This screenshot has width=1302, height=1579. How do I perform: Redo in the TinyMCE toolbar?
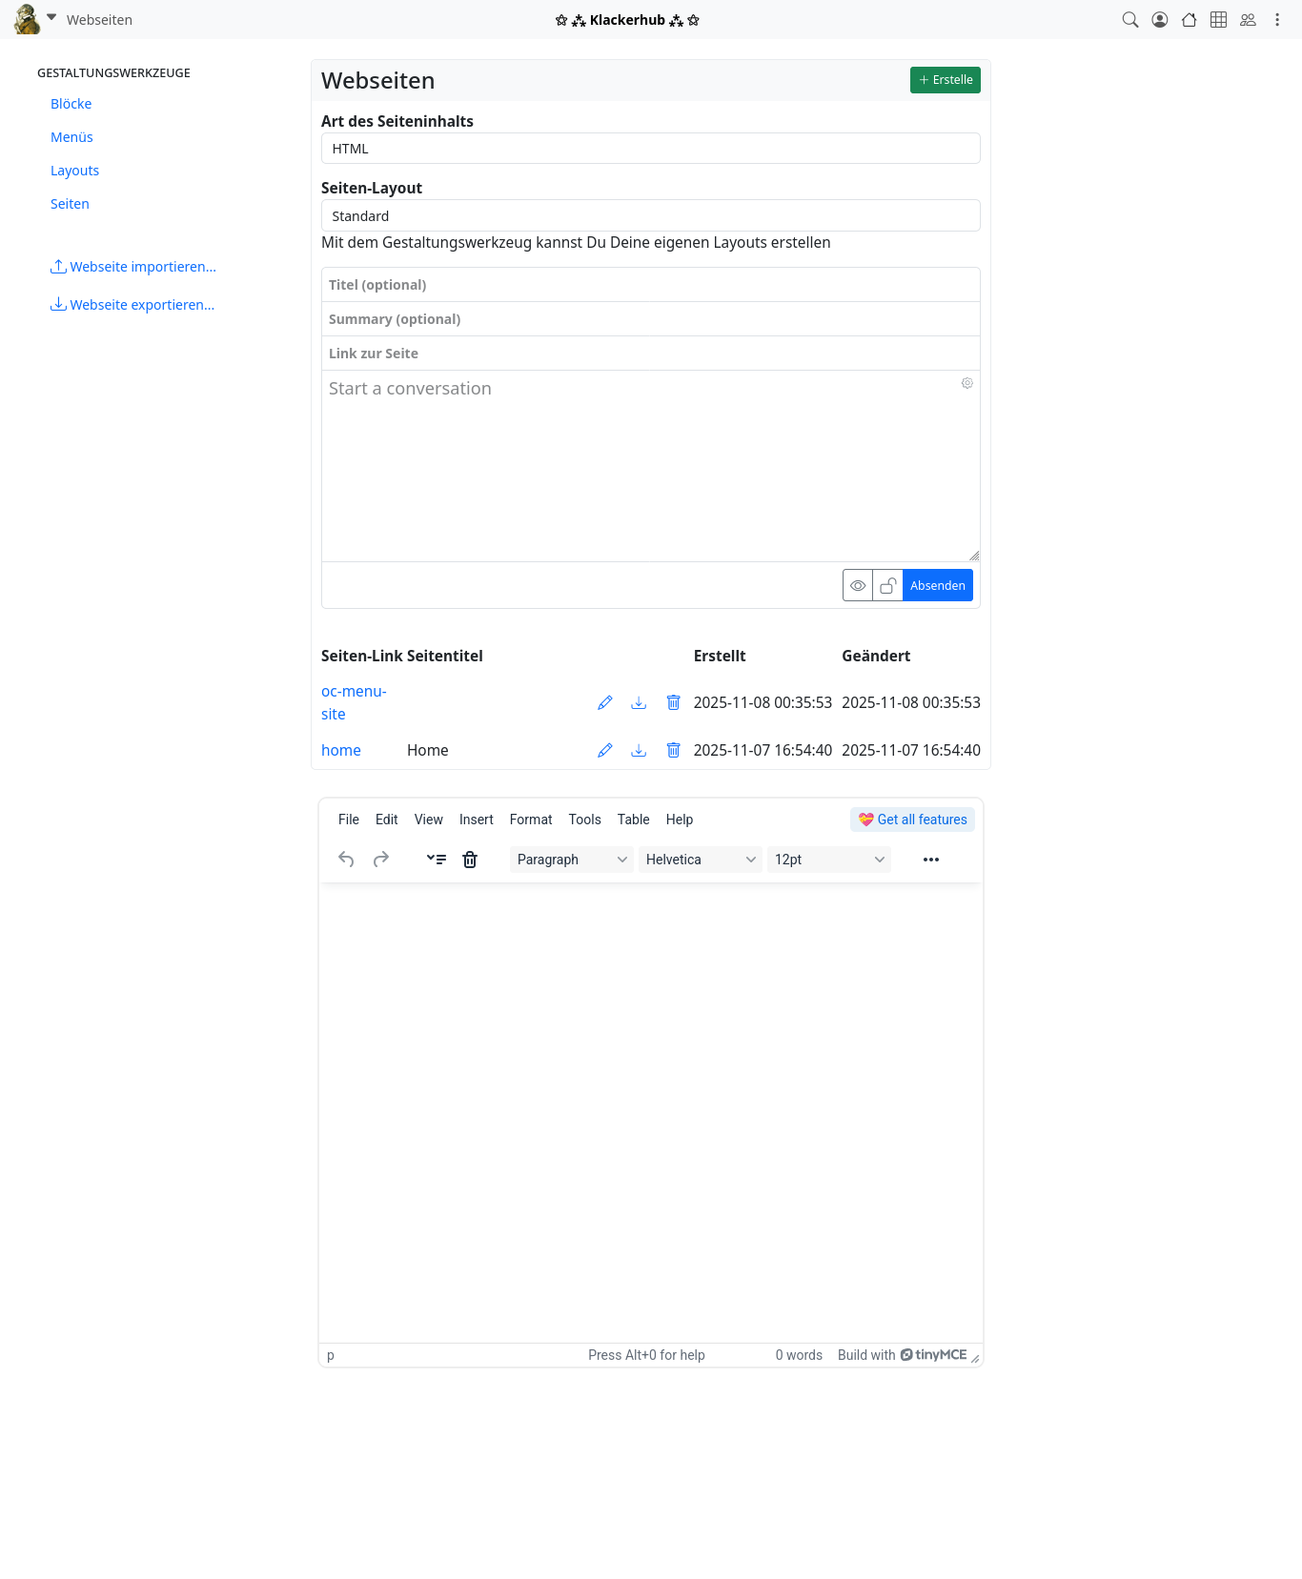click(381, 860)
